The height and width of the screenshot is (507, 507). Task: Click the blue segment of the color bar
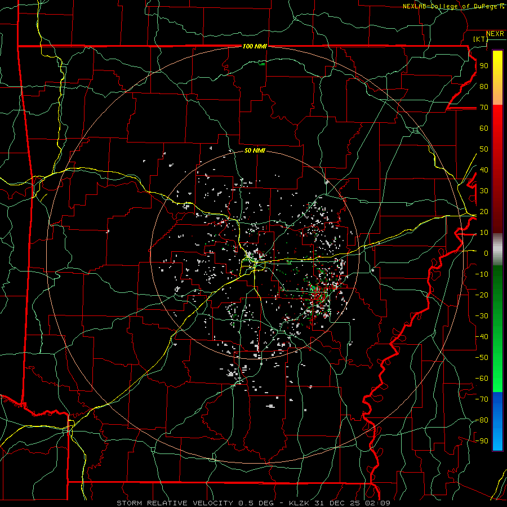tap(497, 421)
